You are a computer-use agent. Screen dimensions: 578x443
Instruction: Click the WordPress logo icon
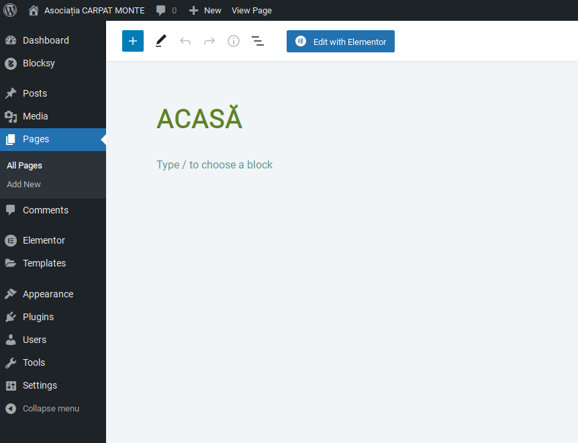coord(10,10)
